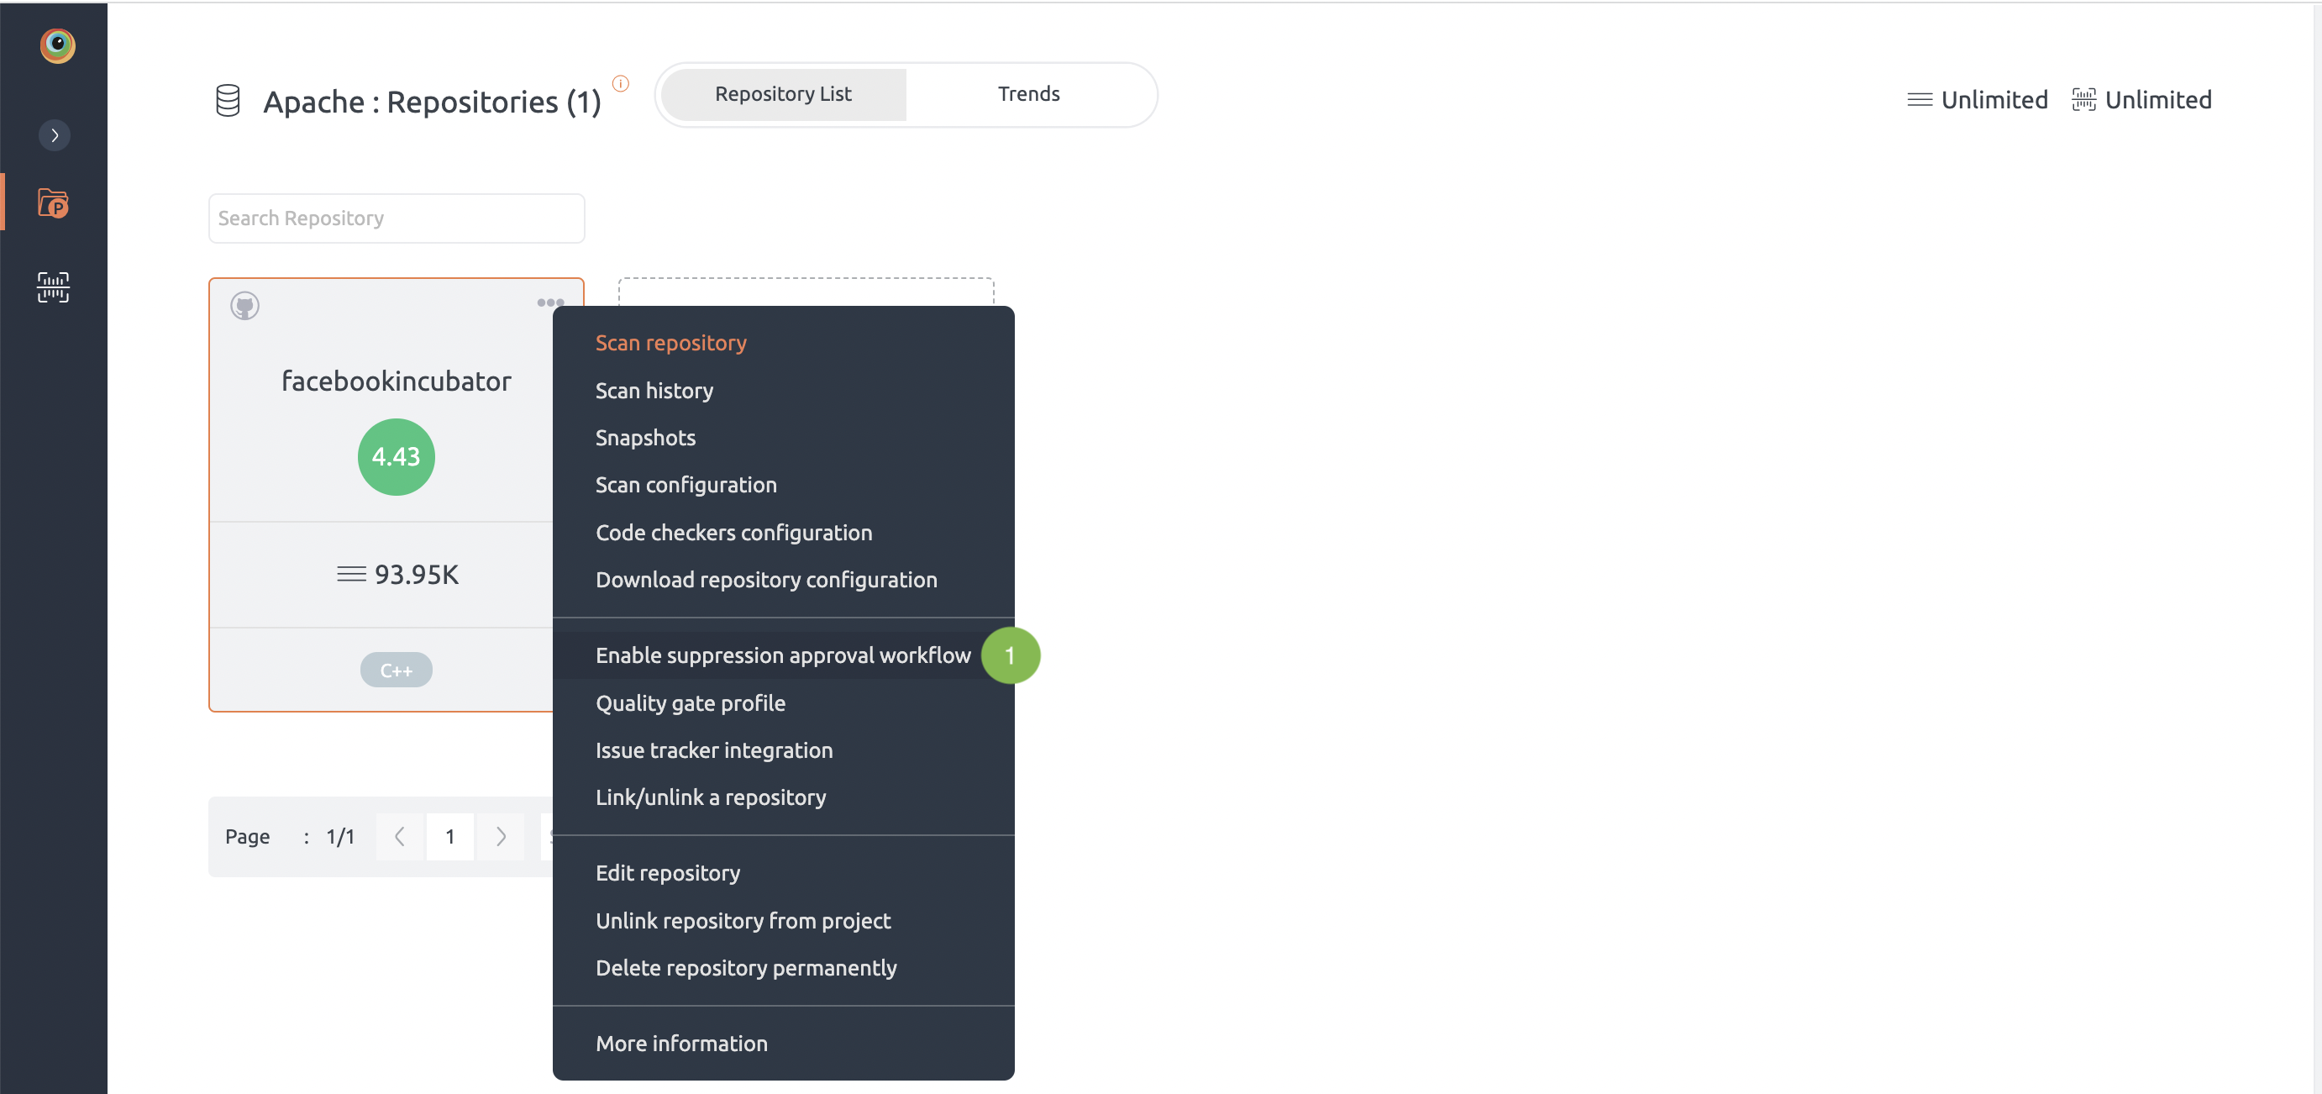Click the eye/monitor logo icon top-left
The height and width of the screenshot is (1094, 2322).
[56, 45]
